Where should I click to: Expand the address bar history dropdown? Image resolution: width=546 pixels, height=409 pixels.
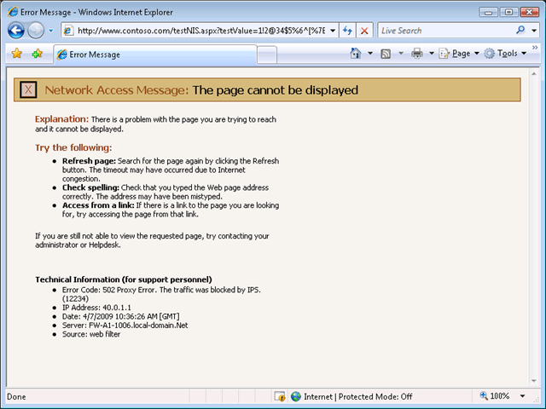coord(331,30)
